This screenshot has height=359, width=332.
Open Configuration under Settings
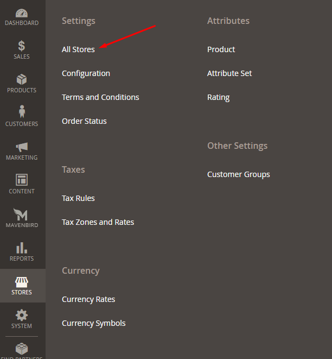[86, 73]
